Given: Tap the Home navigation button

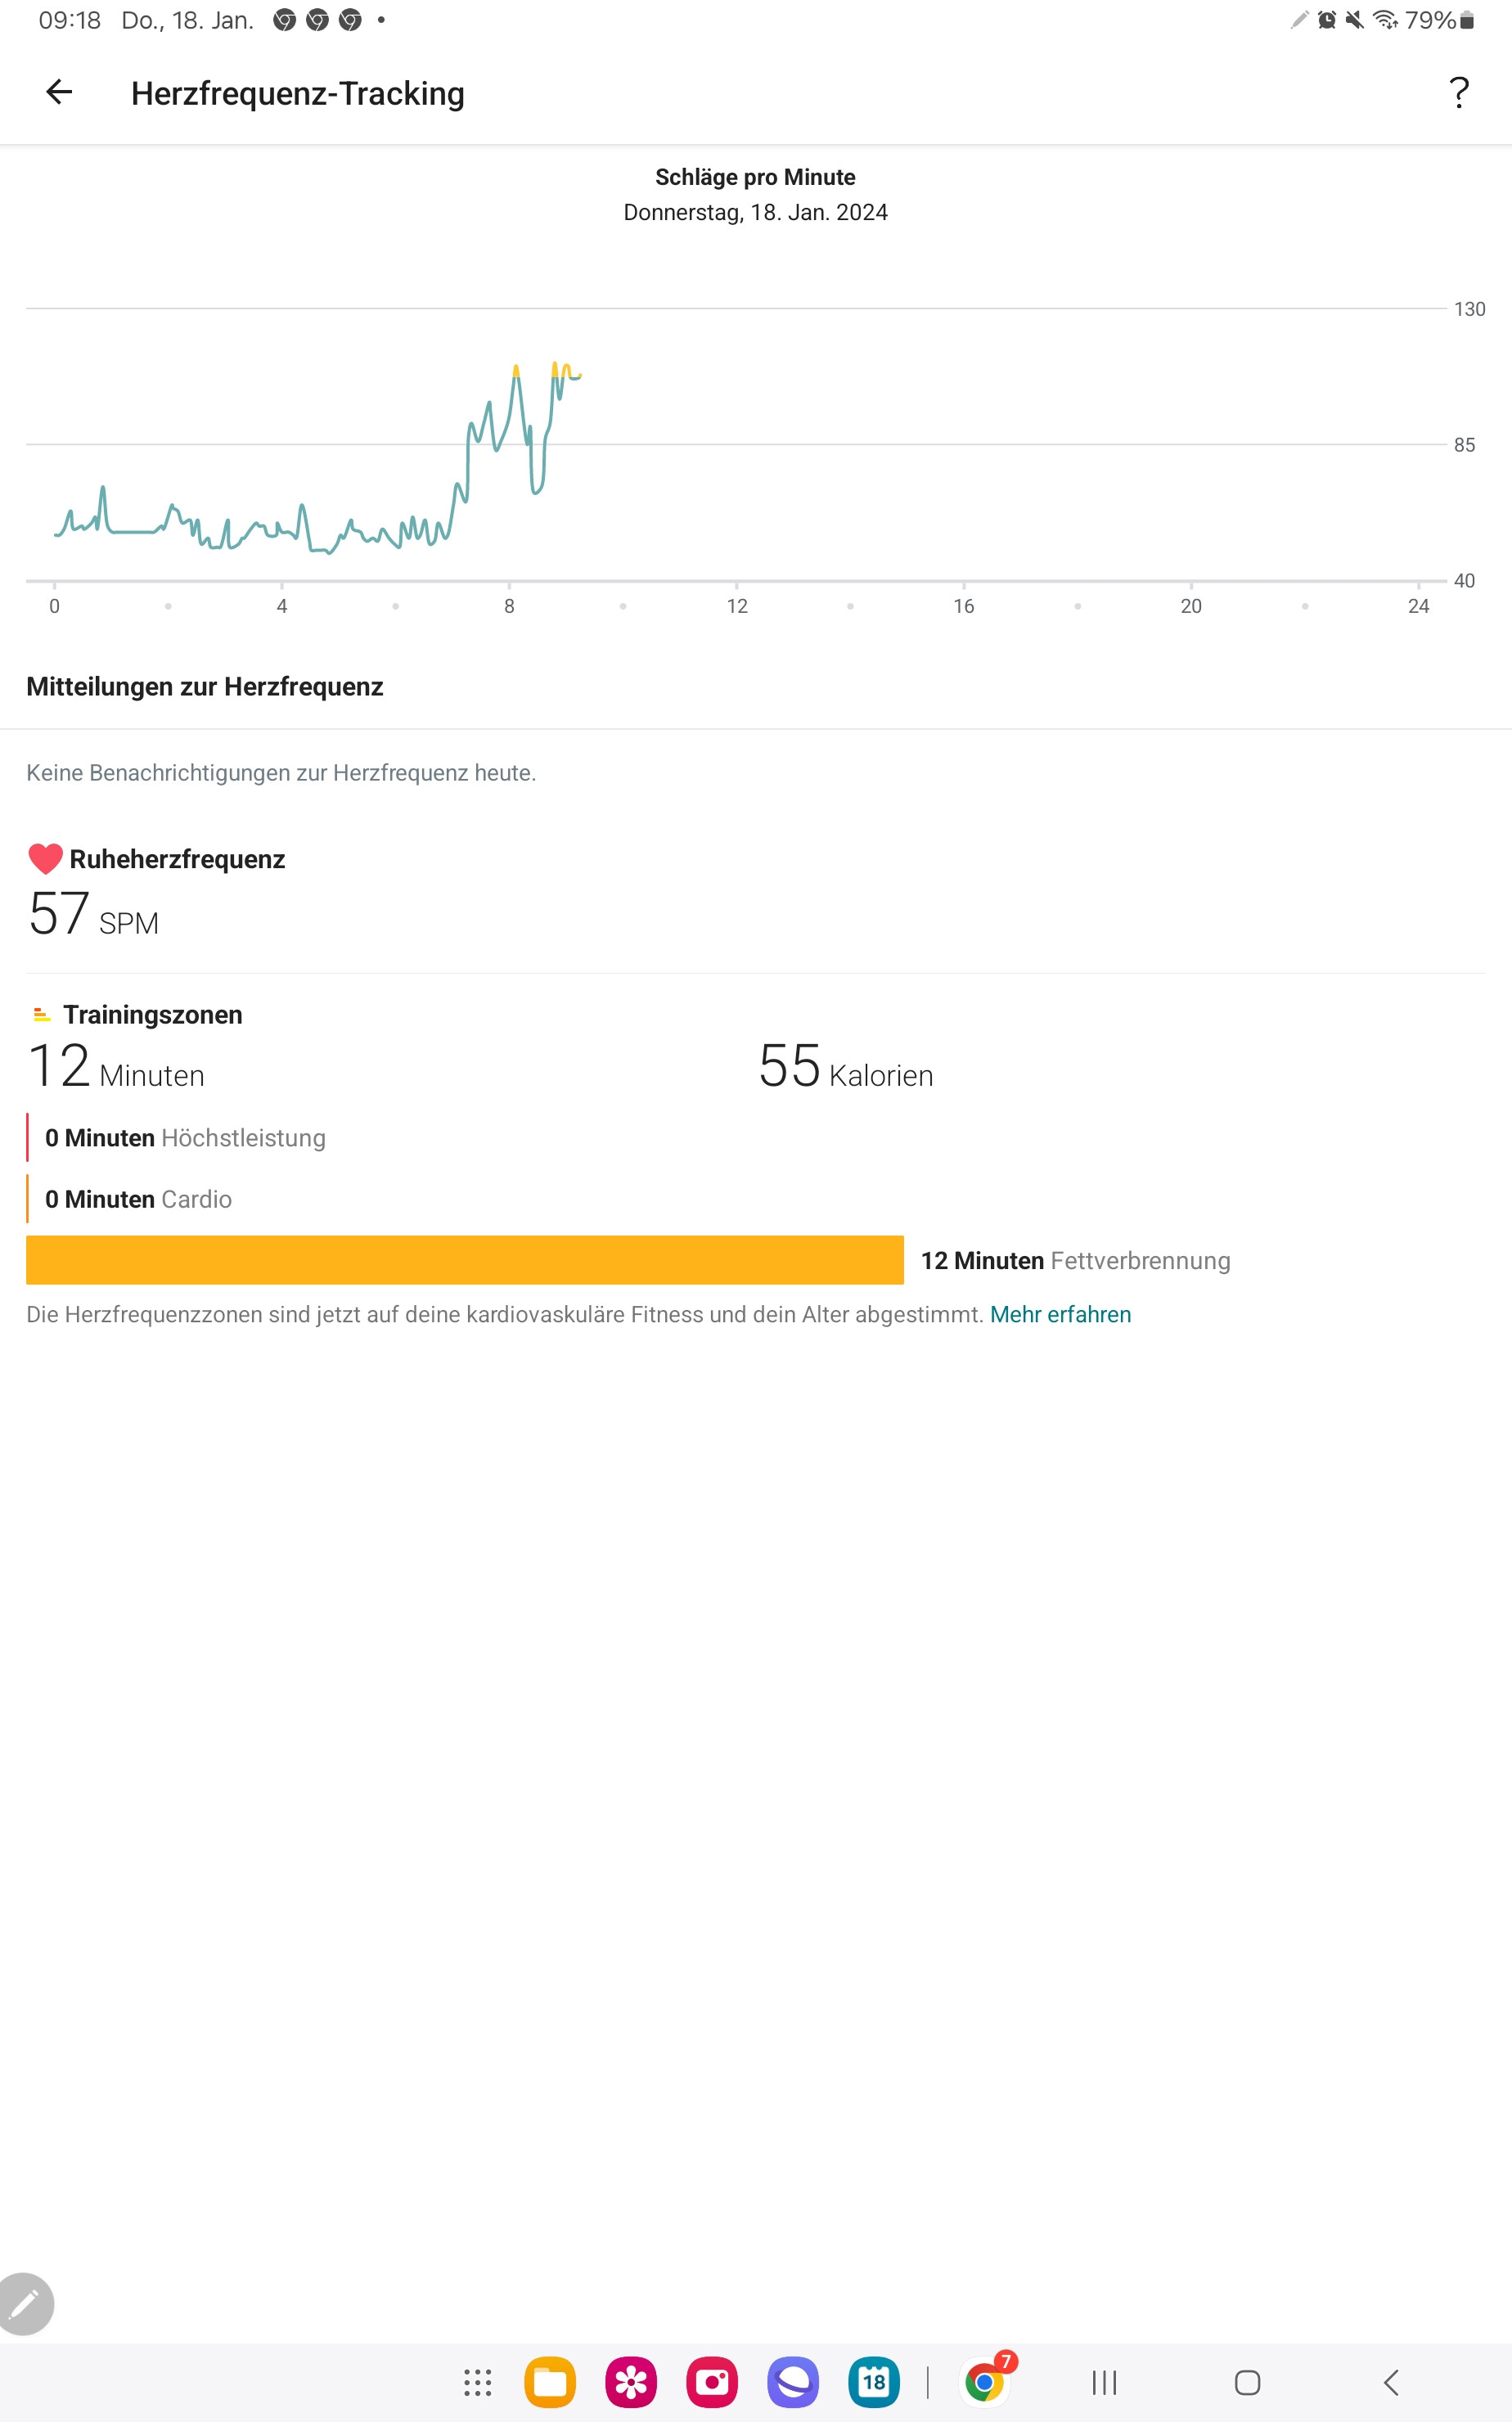Looking at the screenshot, I should coord(1247,2382).
